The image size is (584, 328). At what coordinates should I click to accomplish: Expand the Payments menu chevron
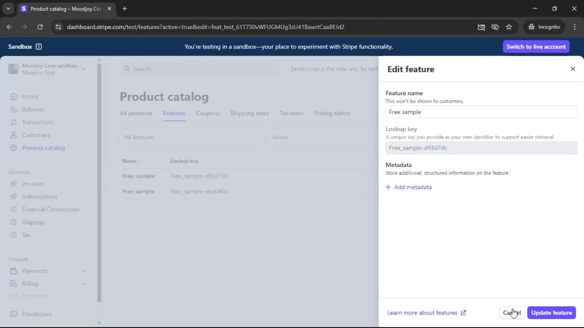83,271
